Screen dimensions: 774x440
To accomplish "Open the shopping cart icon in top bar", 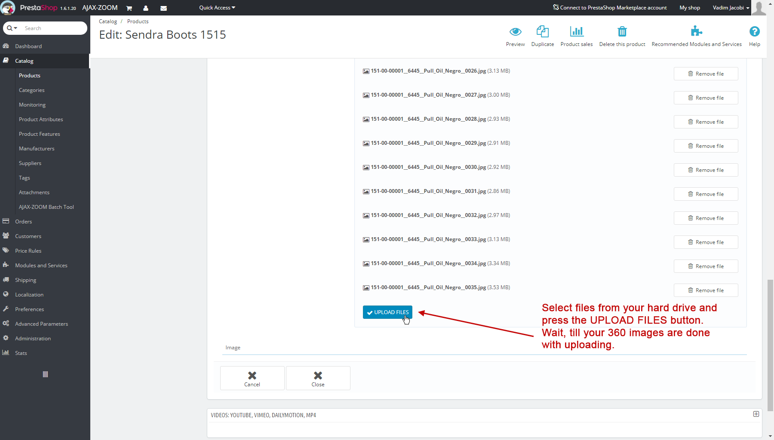I will (x=129, y=8).
